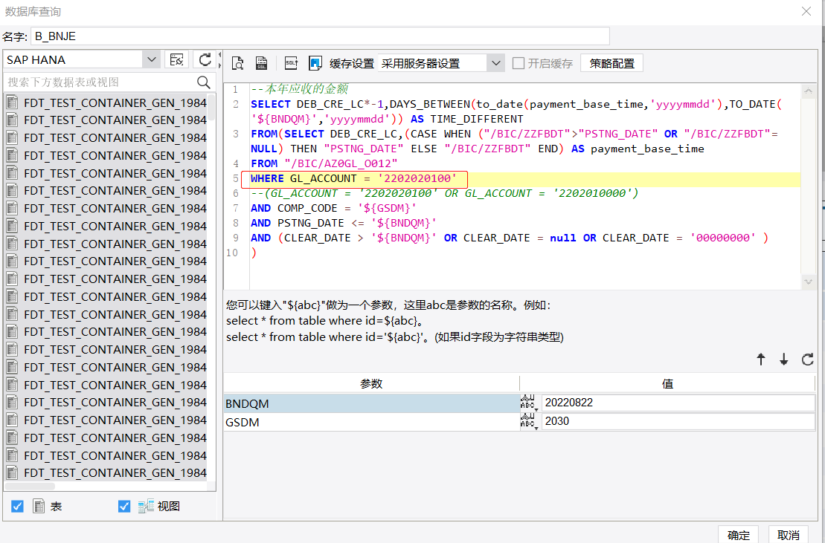Select the BNDQM parameter row name
This screenshot has height=543, width=825.
[x=371, y=403]
